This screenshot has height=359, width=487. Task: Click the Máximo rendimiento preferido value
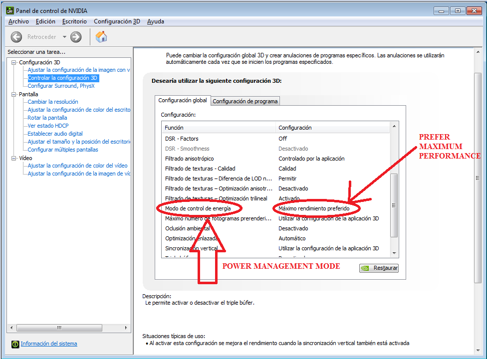coord(314,208)
